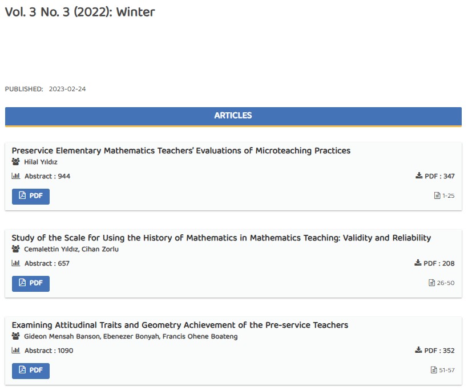Screen dimensions: 468x391
Task: Click page icon next to pages 51-57
Action: coord(434,370)
